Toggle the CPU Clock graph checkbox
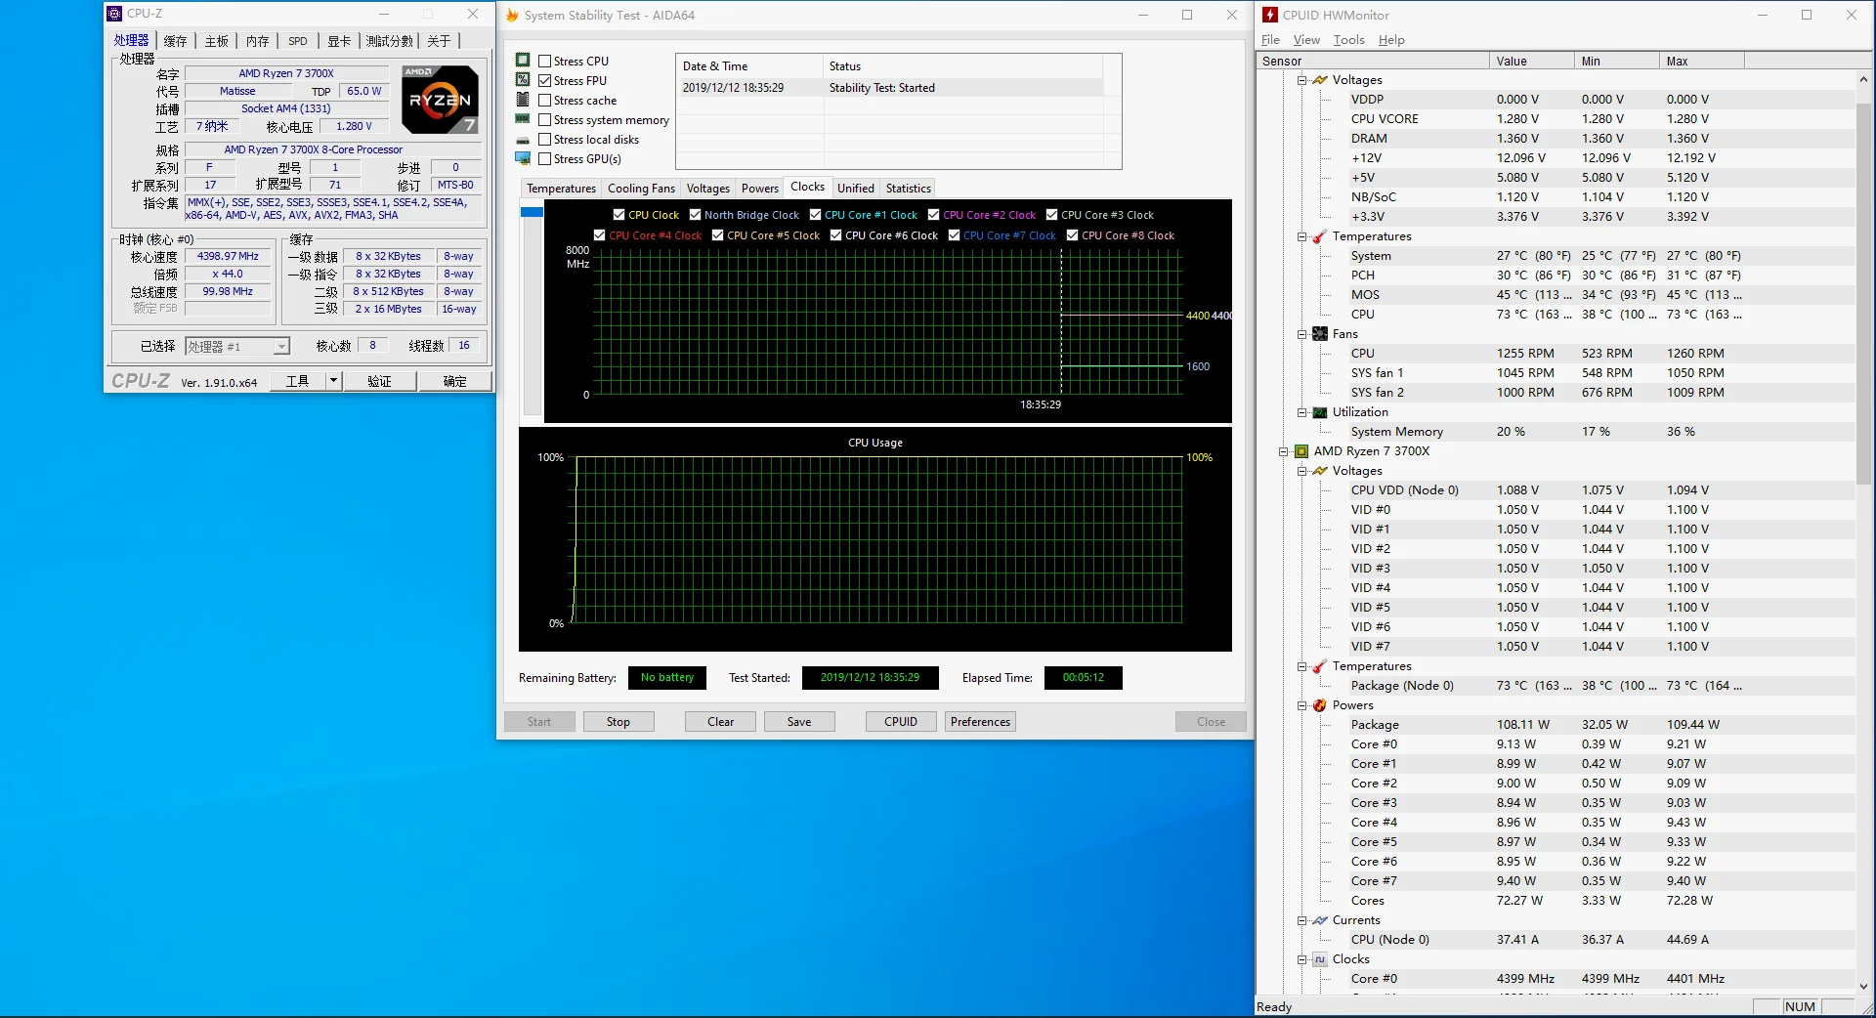Image resolution: width=1876 pixels, height=1018 pixels. click(618, 215)
